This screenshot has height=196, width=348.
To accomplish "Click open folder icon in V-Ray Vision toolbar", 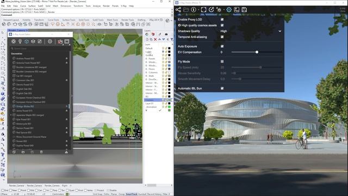I will tap(186, 10).
